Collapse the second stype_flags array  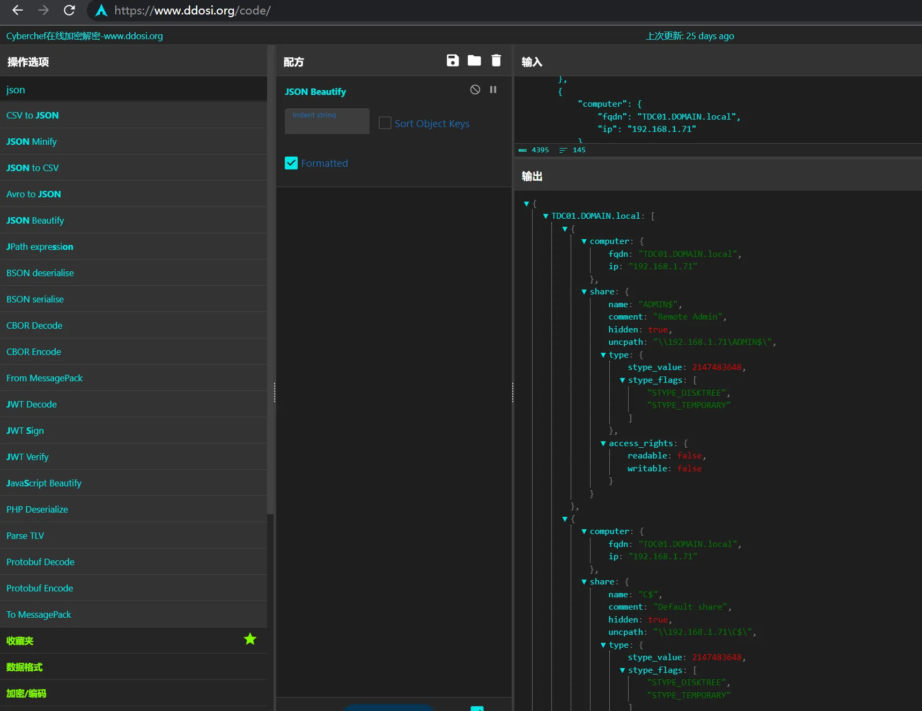pyautogui.click(x=623, y=670)
